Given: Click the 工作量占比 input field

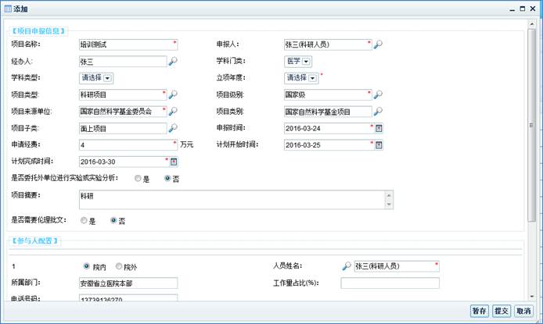Looking at the screenshot, I should pyautogui.click(x=390, y=283).
